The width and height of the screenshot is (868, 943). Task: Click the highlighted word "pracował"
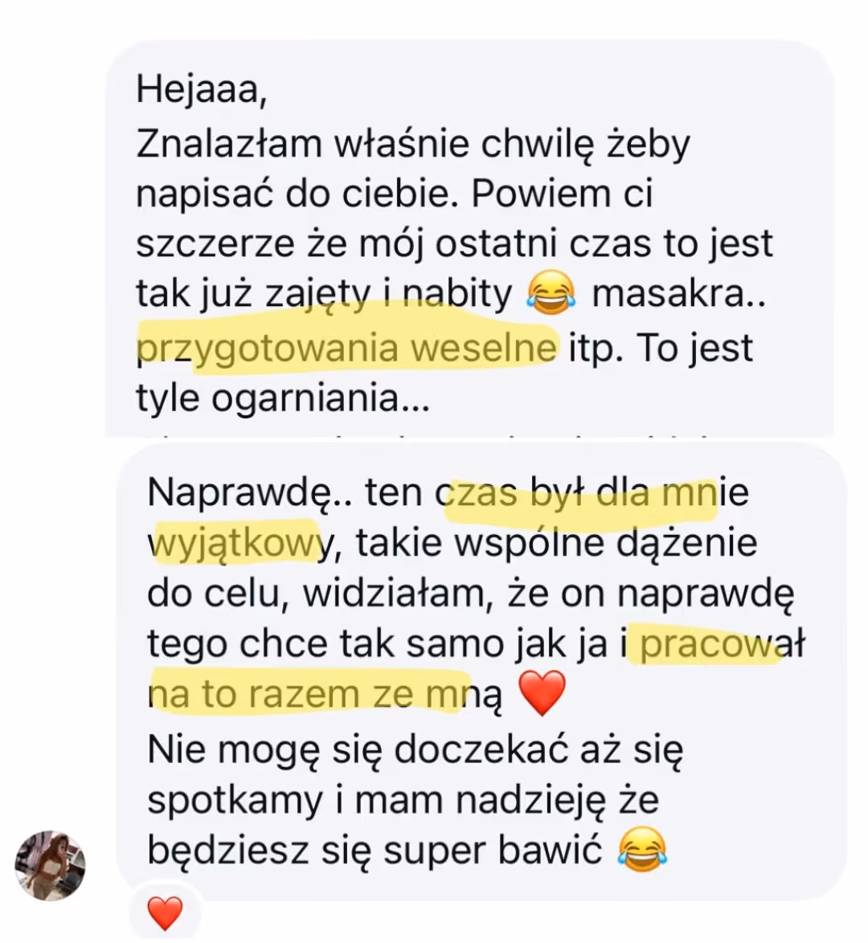click(722, 645)
